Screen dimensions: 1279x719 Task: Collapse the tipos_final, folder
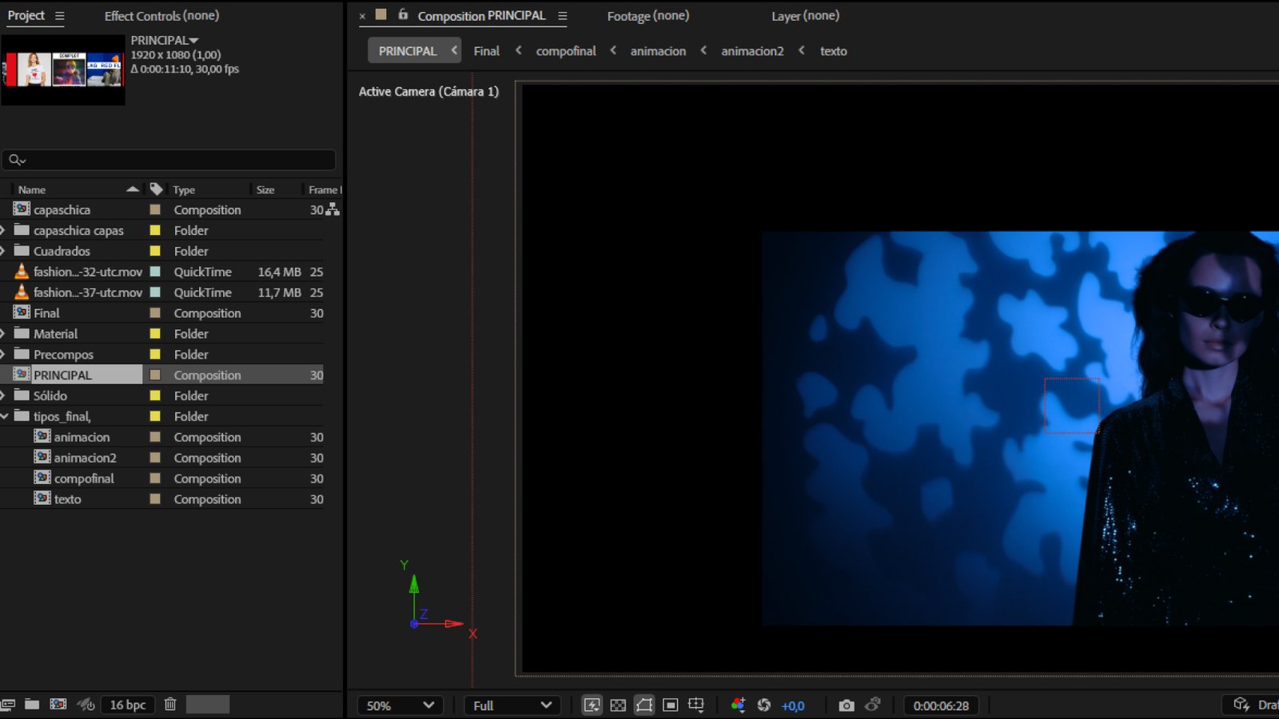click(x=5, y=416)
